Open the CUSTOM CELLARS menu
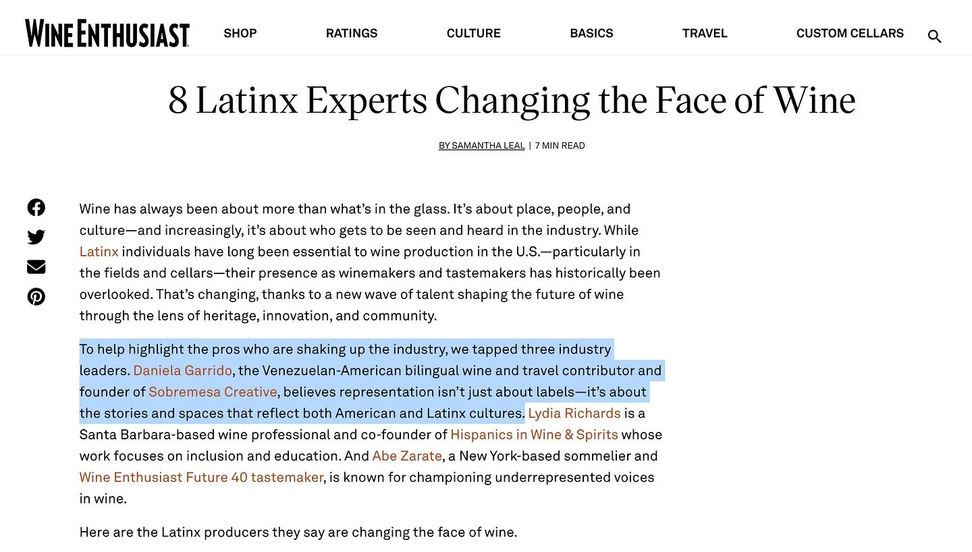The width and height of the screenshot is (972, 552). coord(850,33)
